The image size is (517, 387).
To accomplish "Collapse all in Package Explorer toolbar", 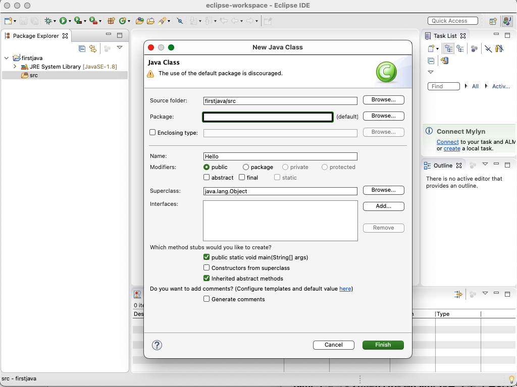I will click(82, 48).
